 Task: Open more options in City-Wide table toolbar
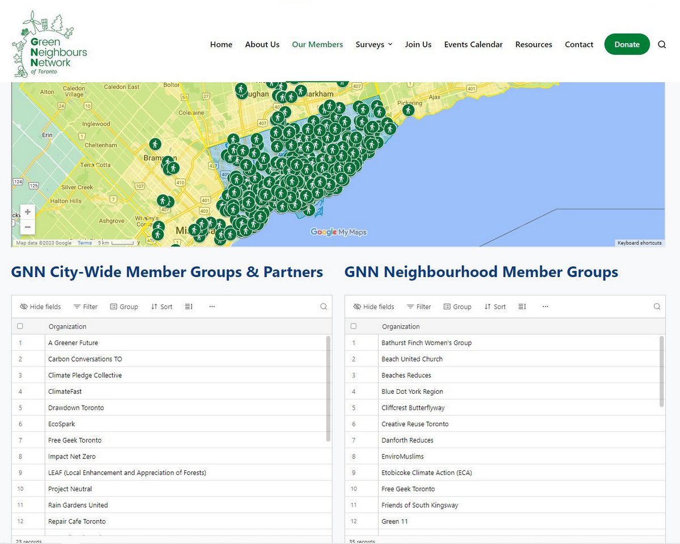click(x=212, y=307)
